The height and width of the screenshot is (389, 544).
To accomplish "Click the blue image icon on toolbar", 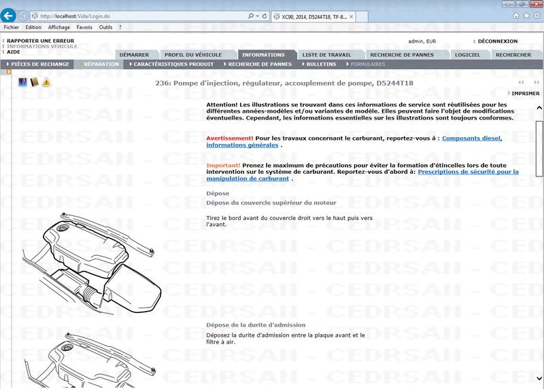I will (x=23, y=82).
